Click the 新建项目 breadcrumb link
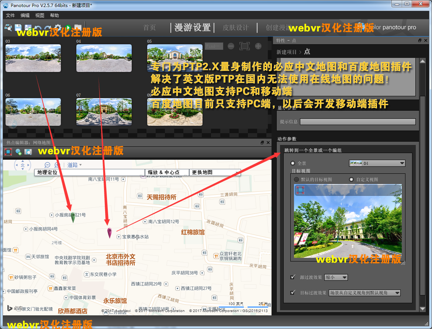The height and width of the screenshot is (329, 432). pyautogui.click(x=286, y=52)
